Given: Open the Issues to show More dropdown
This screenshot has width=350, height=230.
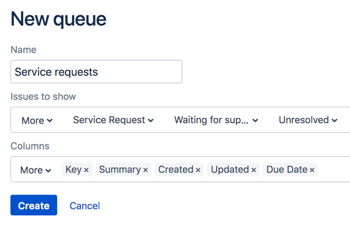Looking at the screenshot, I should [x=37, y=120].
